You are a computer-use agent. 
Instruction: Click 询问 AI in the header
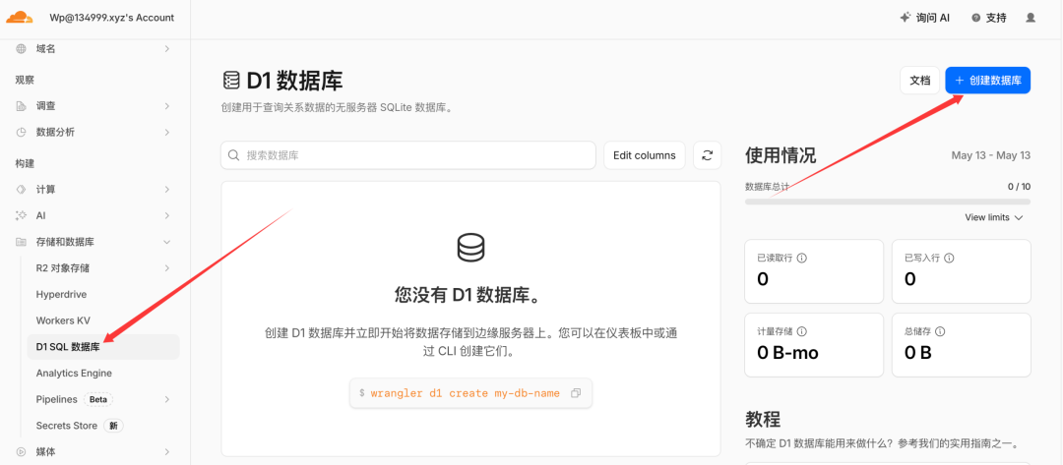(x=924, y=19)
